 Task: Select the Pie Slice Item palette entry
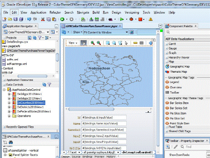(178, 113)
